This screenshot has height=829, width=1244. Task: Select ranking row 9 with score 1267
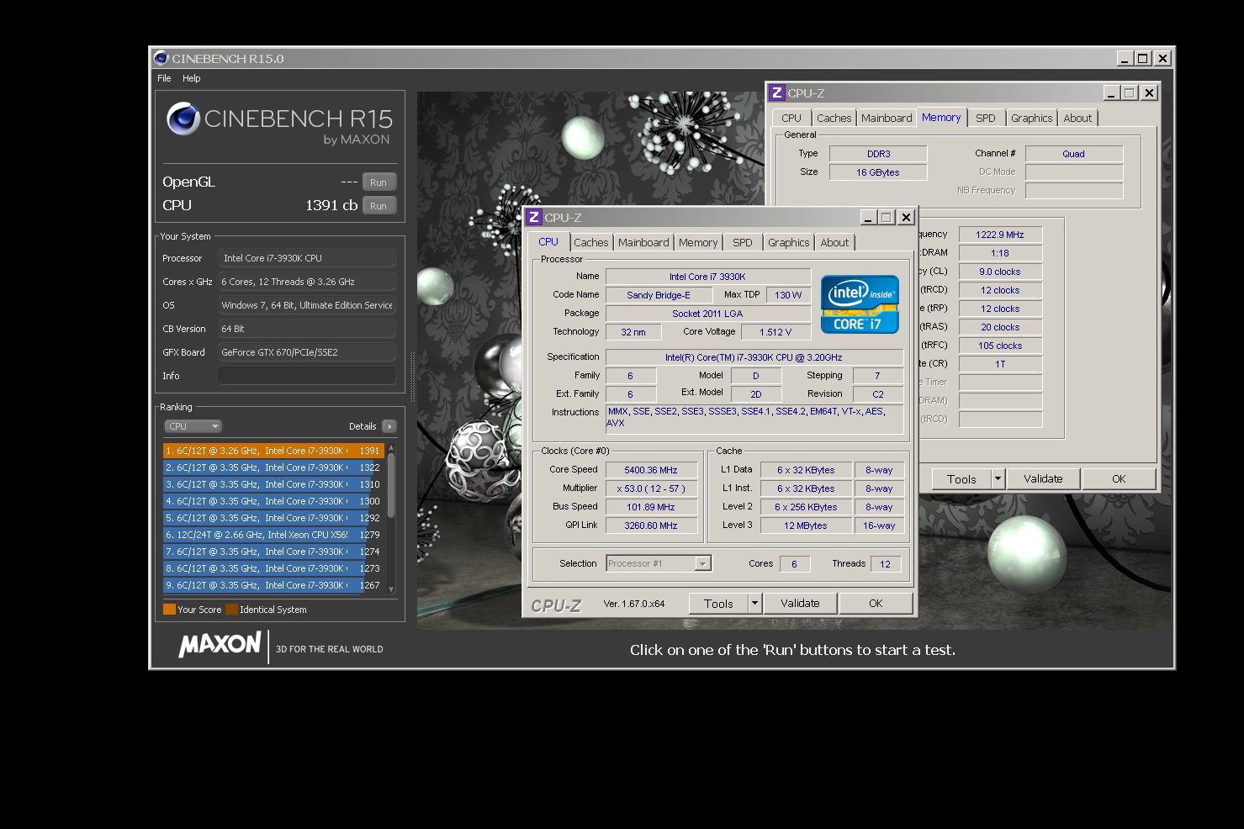pyautogui.click(x=273, y=585)
